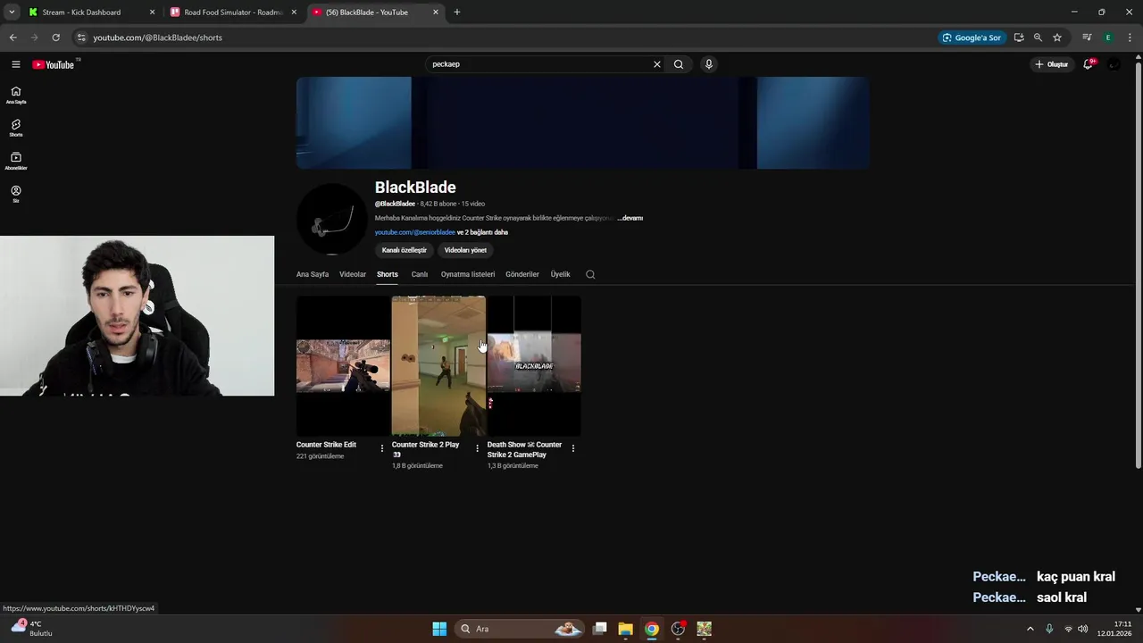Open the YouTube account avatar menu
The image size is (1143, 643).
coord(1114,64)
